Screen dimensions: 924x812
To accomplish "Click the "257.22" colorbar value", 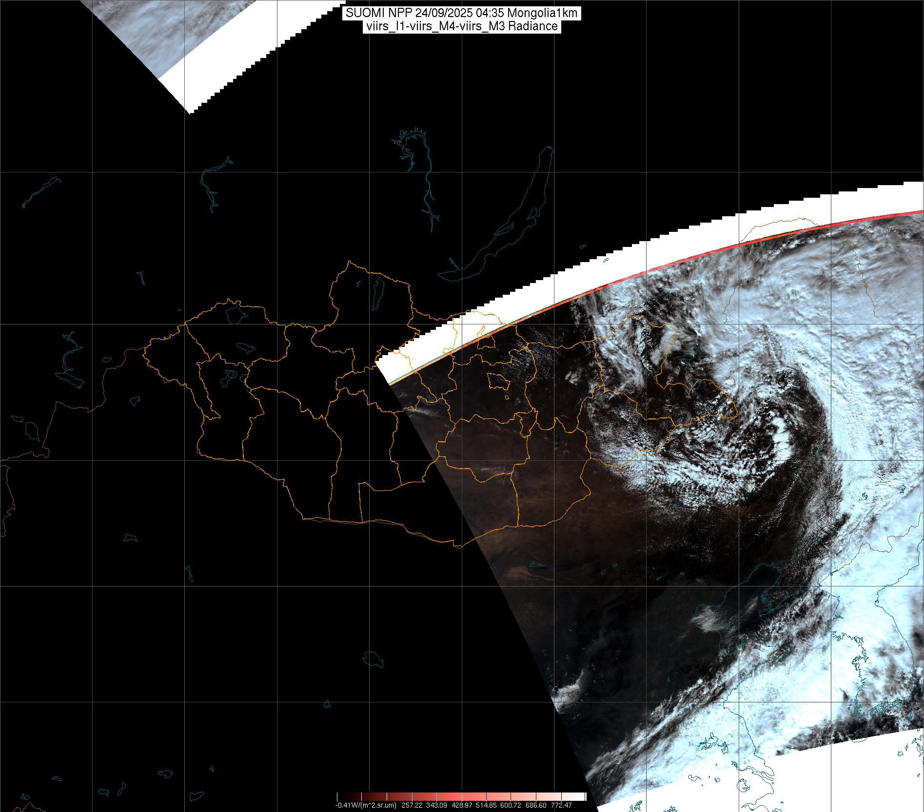I will (413, 805).
